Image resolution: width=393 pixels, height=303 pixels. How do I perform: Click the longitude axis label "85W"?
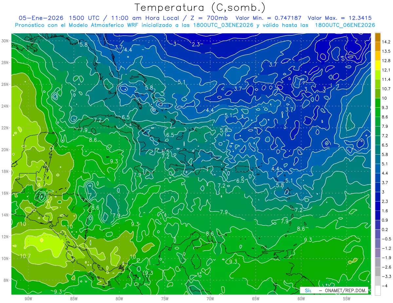[74, 299]
